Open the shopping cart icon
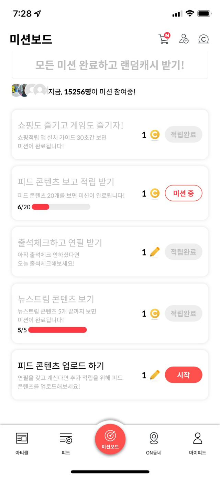220x478 pixels. tap(164, 39)
